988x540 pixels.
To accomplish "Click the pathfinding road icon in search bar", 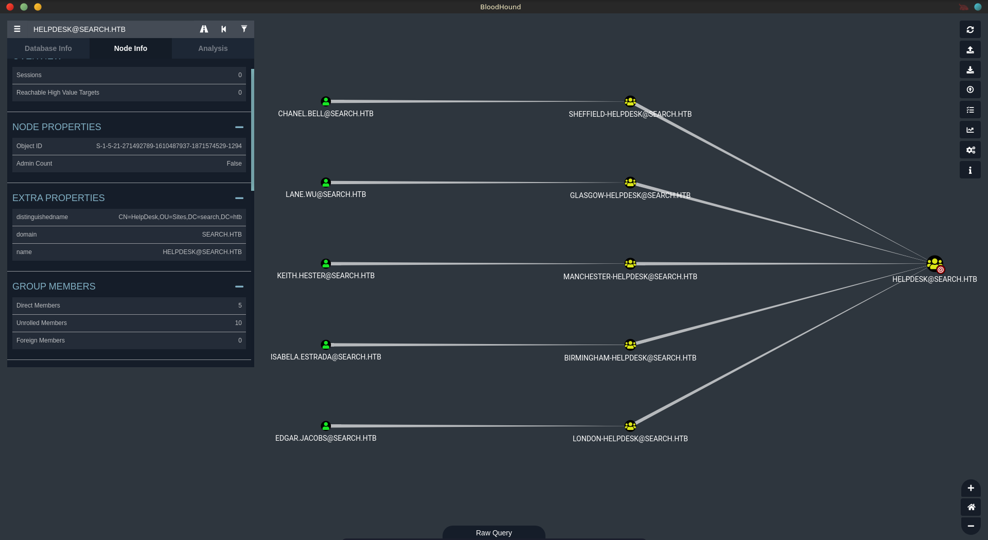I will [x=204, y=29].
